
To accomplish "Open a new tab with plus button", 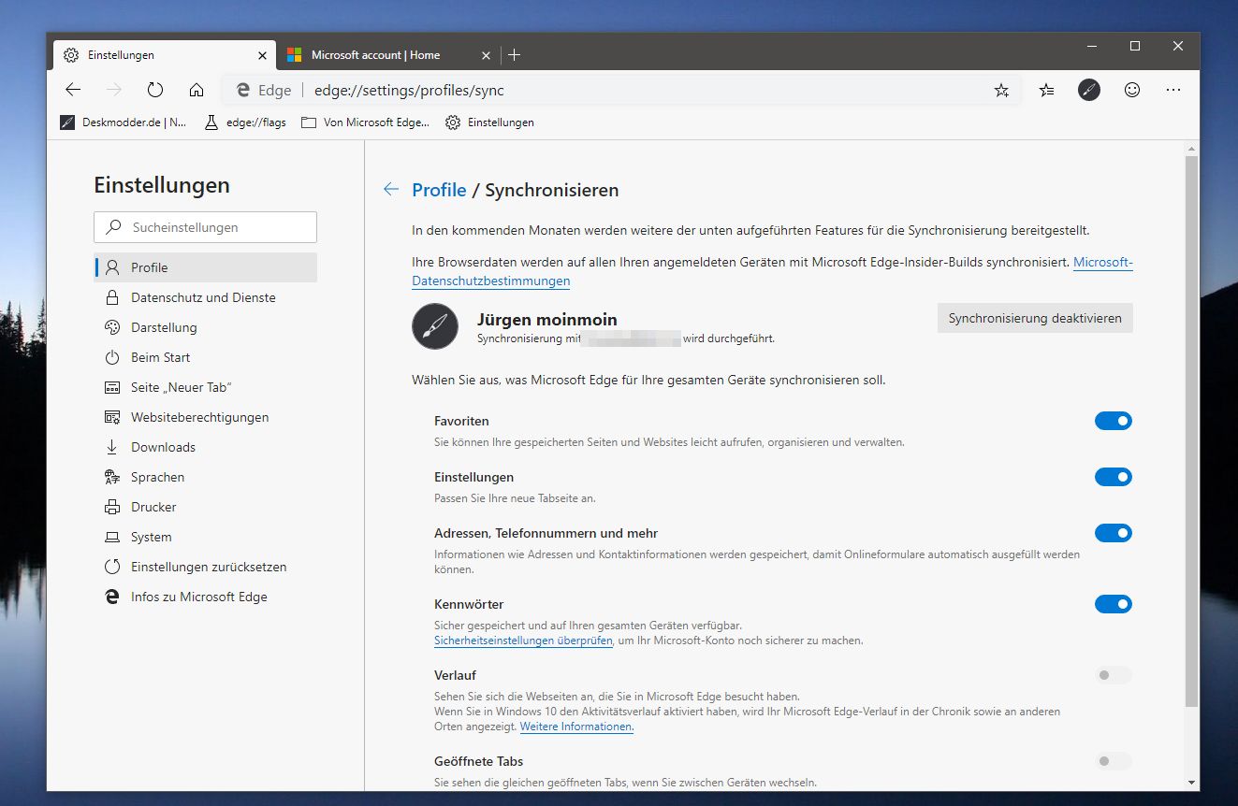I will 514,55.
